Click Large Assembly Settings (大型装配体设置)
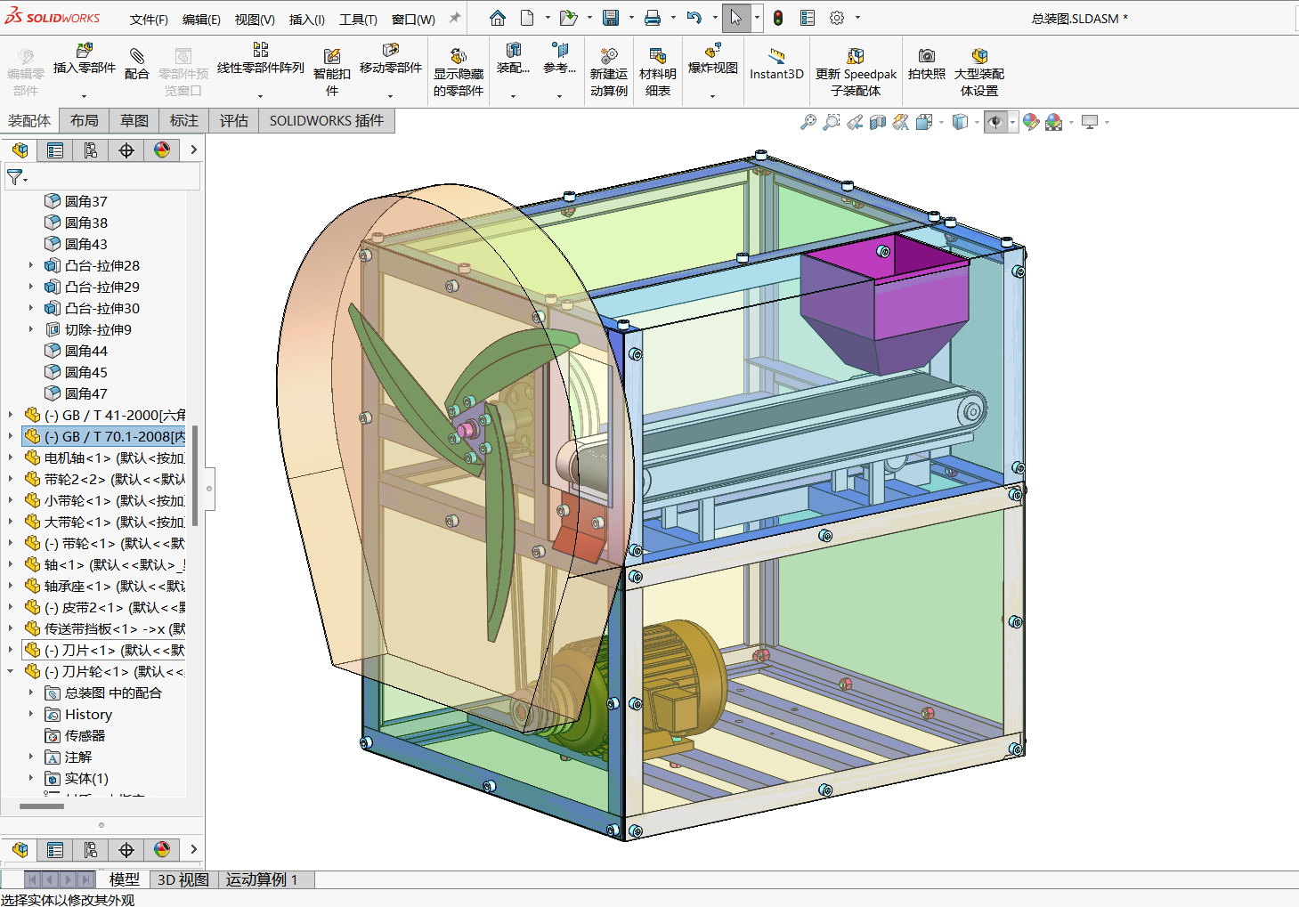 (979, 71)
